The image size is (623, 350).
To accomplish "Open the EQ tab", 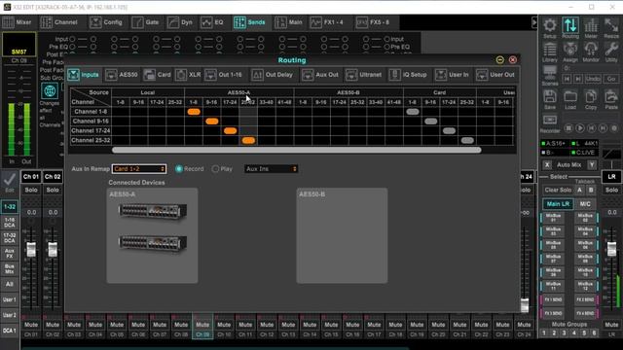I will (x=212, y=22).
